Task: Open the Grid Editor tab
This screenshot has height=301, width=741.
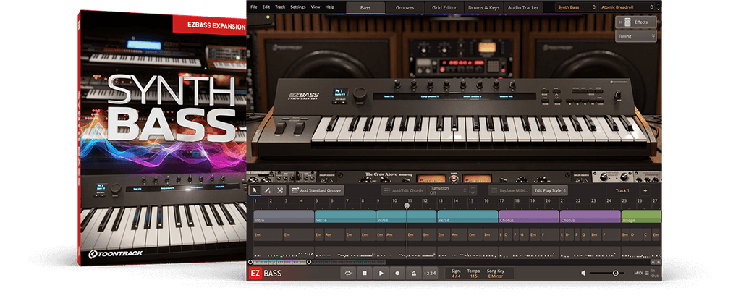Action: coord(444,7)
